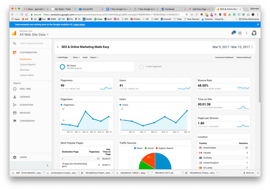Bookmark page with star icon
This screenshot has height=190, width=270.
point(187,15)
